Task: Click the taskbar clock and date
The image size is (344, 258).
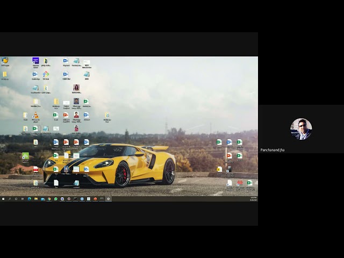Action: click(x=253, y=199)
